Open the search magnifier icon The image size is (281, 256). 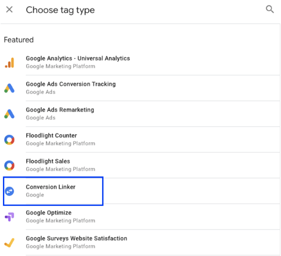point(270,9)
